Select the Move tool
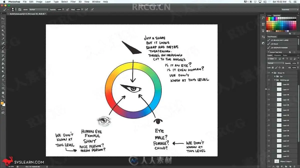Image resolution: width=300 pixels, height=168 pixels. pyautogui.click(x=3, y=18)
